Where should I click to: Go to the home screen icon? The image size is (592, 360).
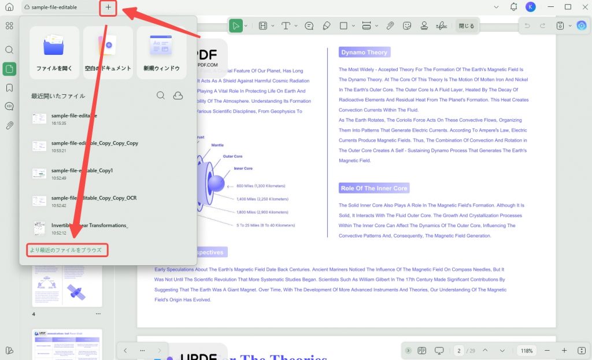pos(9,7)
